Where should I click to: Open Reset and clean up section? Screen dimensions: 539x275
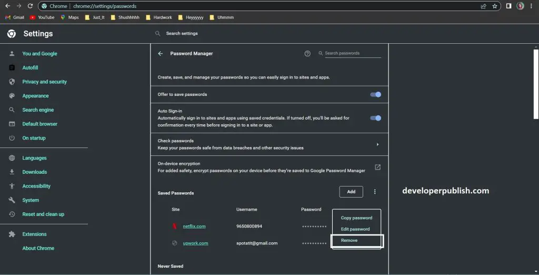(x=43, y=214)
